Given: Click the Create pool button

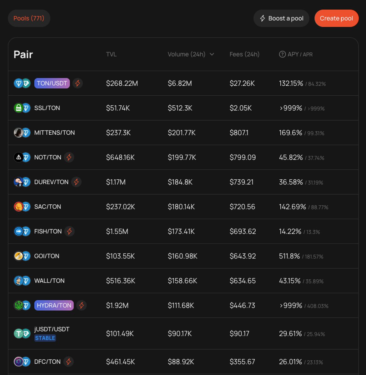Looking at the screenshot, I should pos(336,18).
